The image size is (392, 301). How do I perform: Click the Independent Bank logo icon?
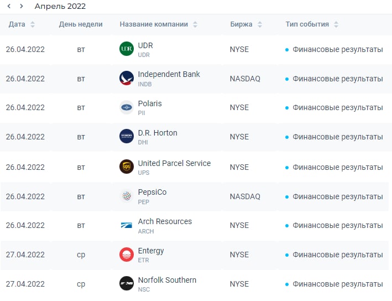click(127, 79)
